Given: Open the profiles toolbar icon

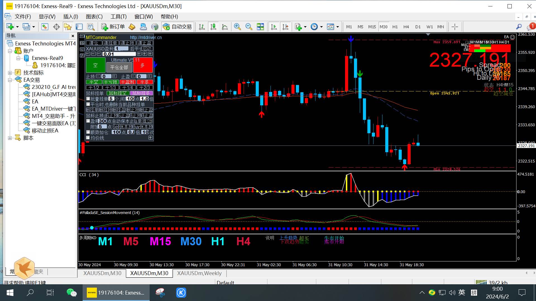Looking at the screenshot, I should coord(26,27).
